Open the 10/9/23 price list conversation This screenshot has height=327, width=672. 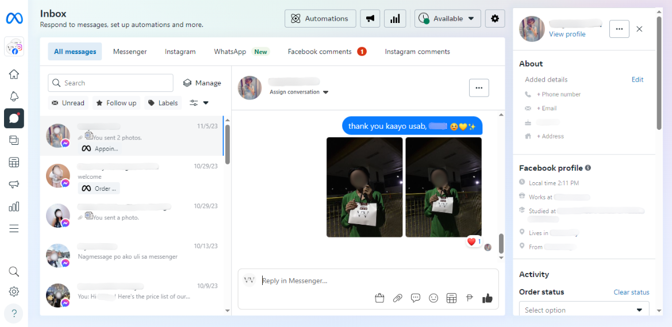click(132, 295)
